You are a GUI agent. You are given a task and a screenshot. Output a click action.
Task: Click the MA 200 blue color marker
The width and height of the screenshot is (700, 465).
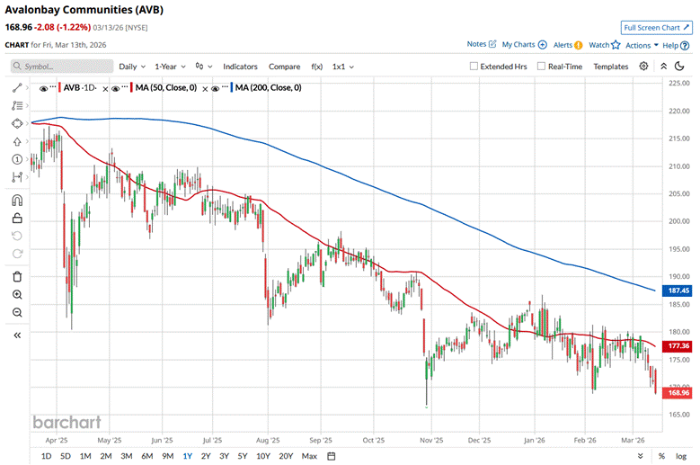(231, 87)
